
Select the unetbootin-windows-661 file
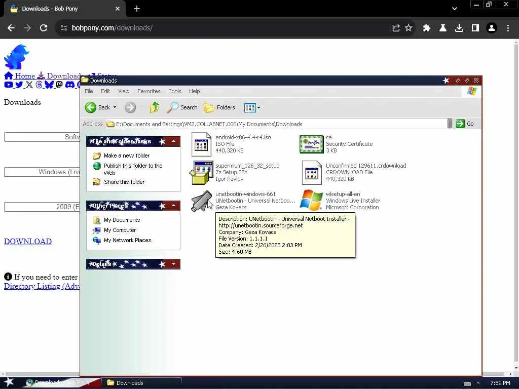point(243,201)
